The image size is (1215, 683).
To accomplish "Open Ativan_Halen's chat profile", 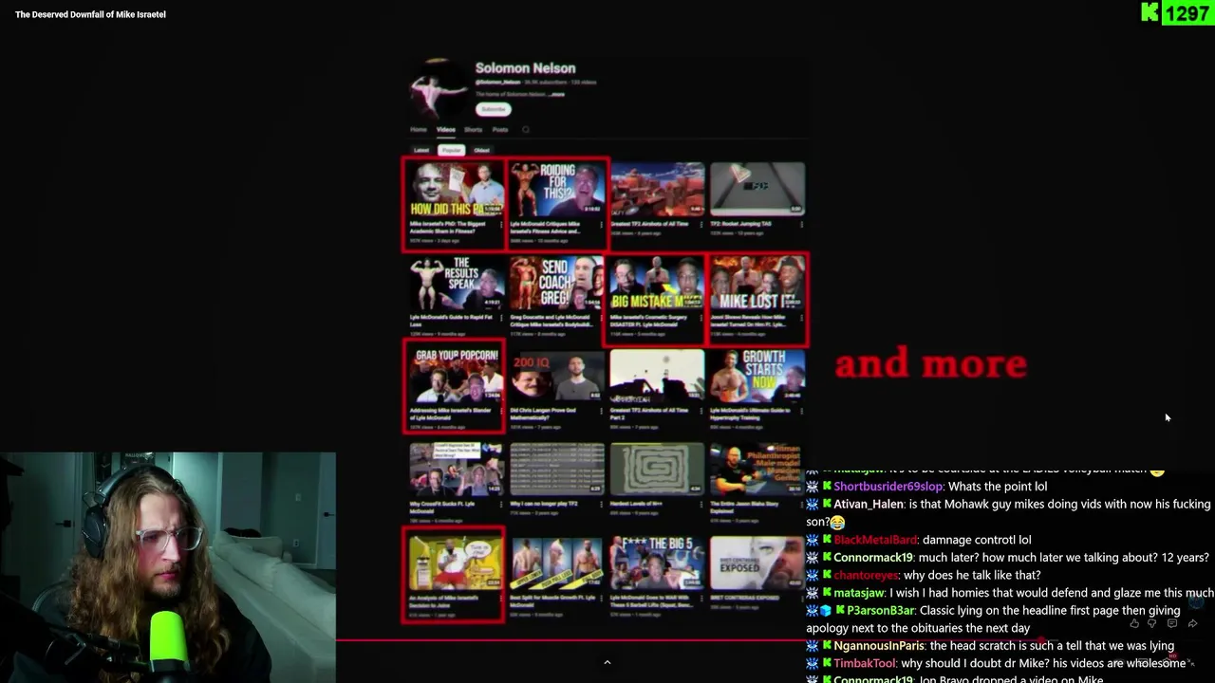I will (869, 505).
